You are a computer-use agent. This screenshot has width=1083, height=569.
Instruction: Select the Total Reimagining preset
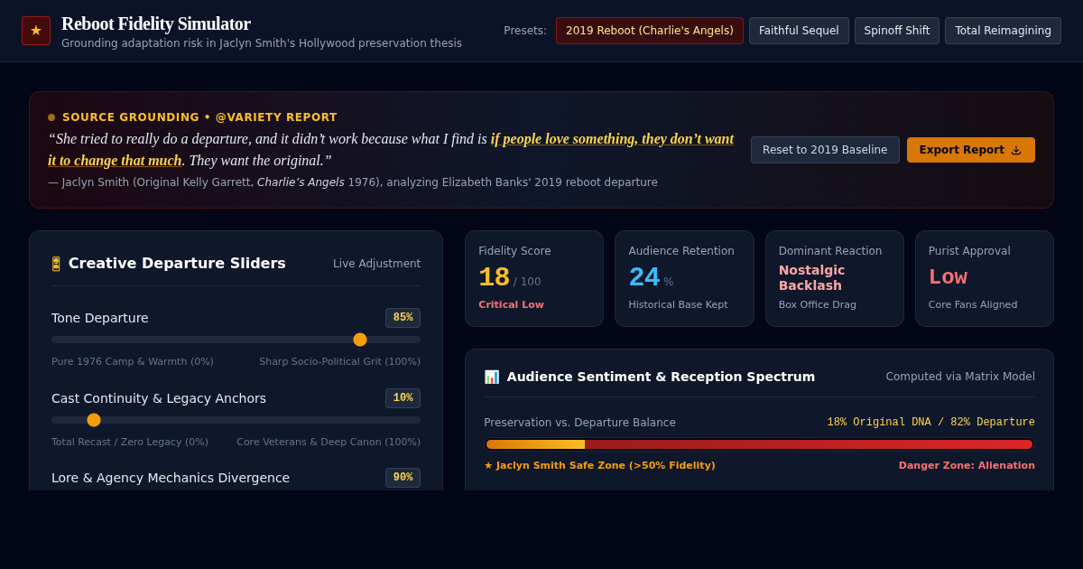1003,31
